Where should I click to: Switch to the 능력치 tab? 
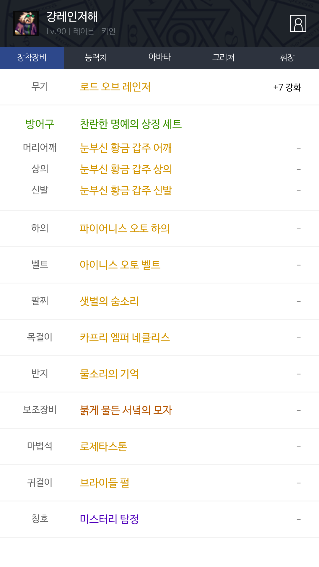click(x=96, y=58)
